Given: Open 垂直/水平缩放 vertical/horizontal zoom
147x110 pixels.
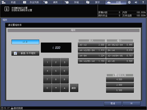Looking at the screenshot, I should [25, 53].
